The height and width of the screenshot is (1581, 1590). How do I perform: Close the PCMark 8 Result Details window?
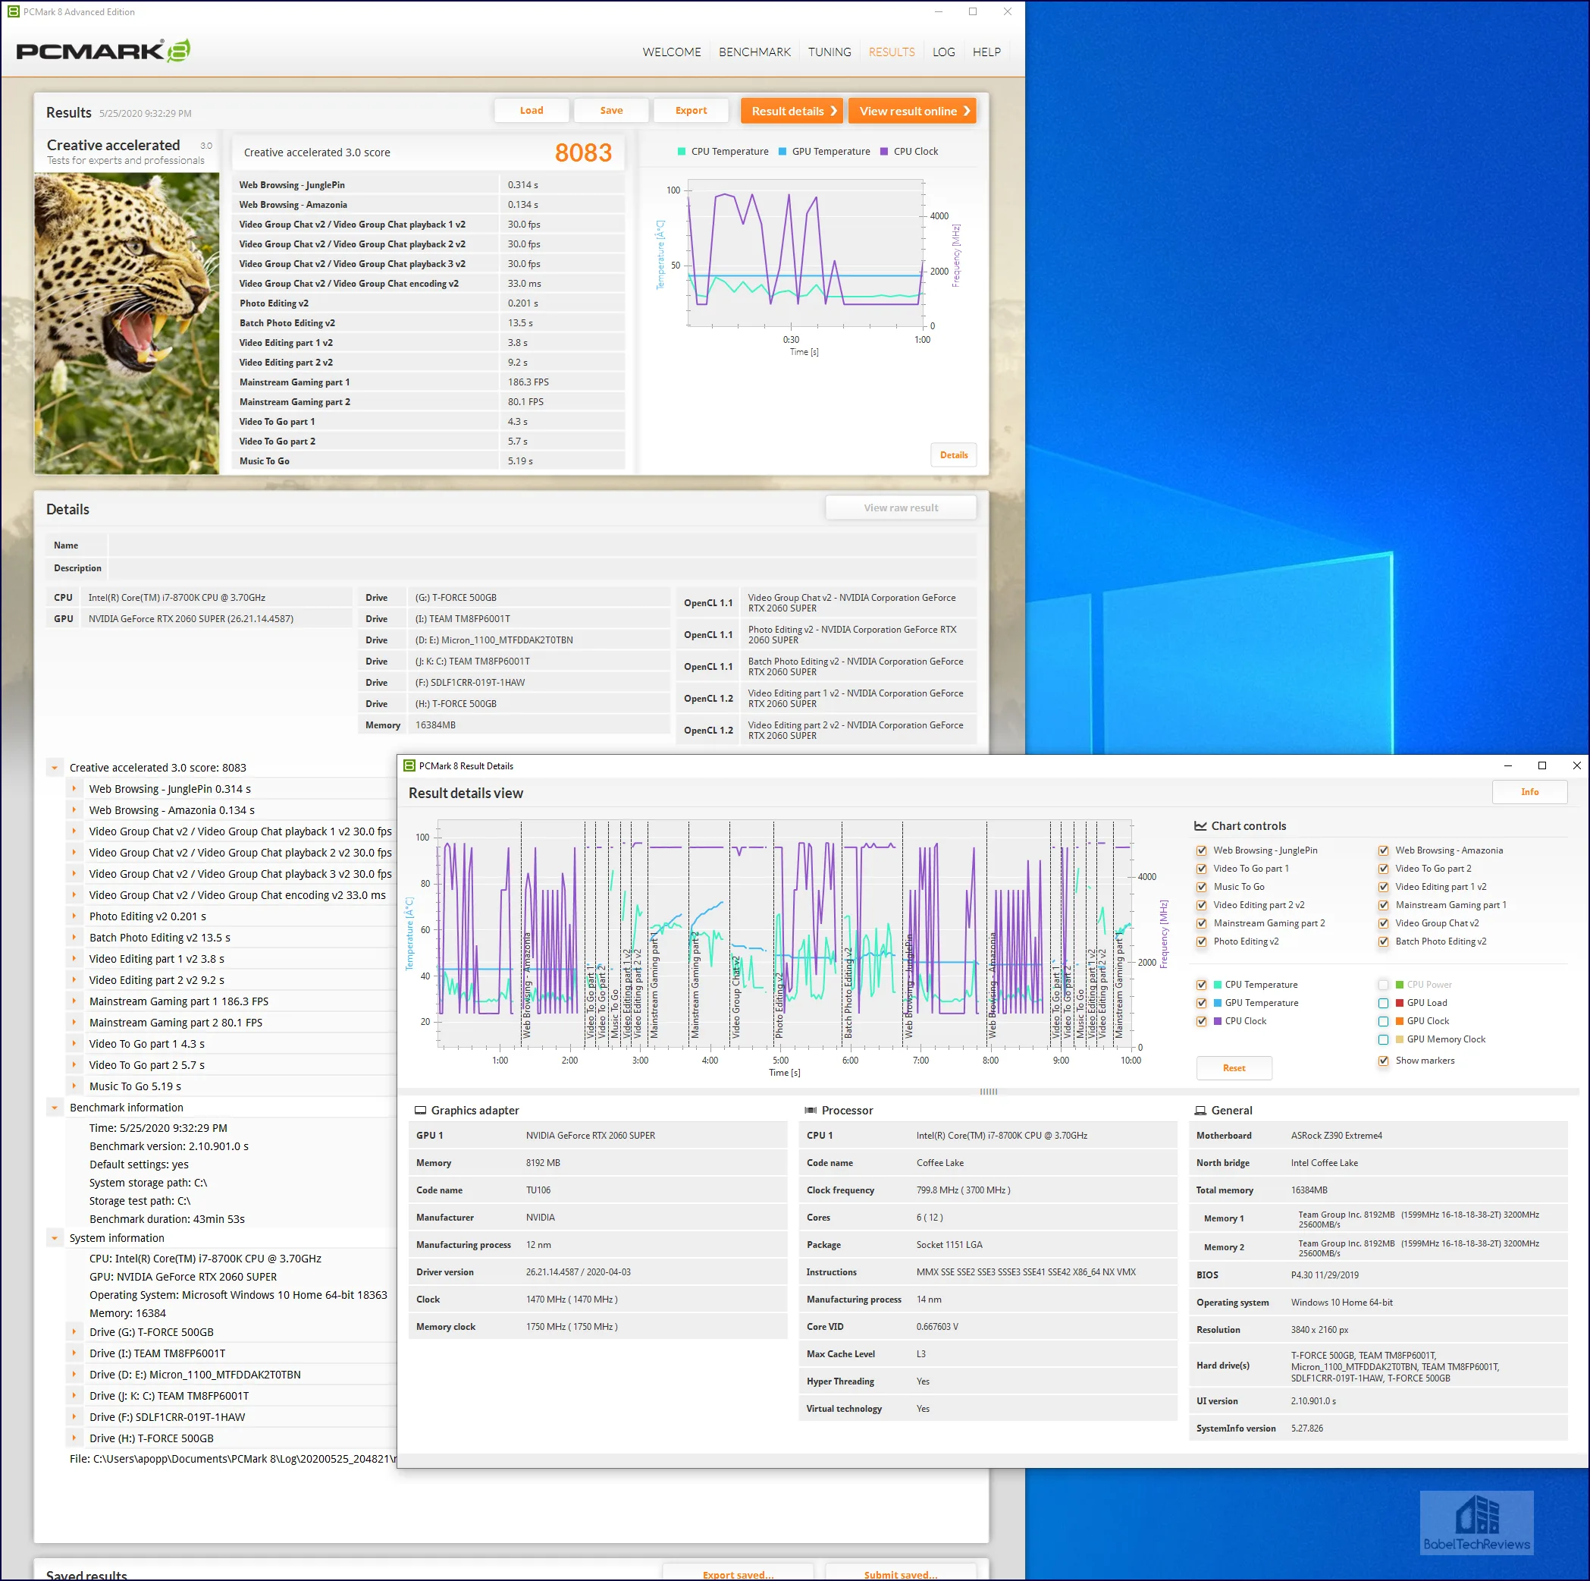pyautogui.click(x=1576, y=765)
